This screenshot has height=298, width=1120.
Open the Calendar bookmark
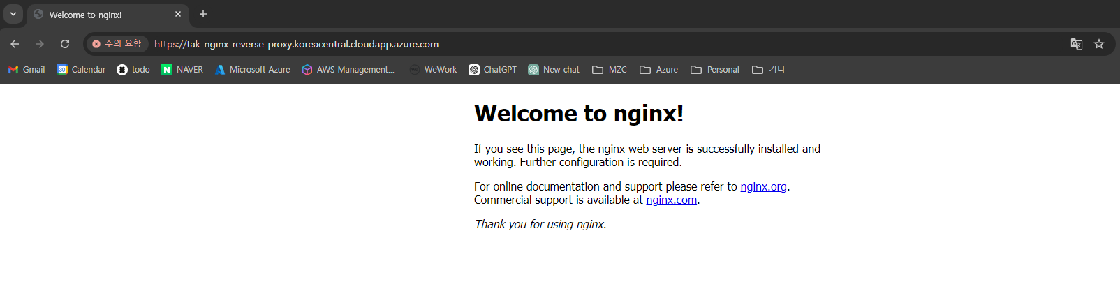pos(81,70)
